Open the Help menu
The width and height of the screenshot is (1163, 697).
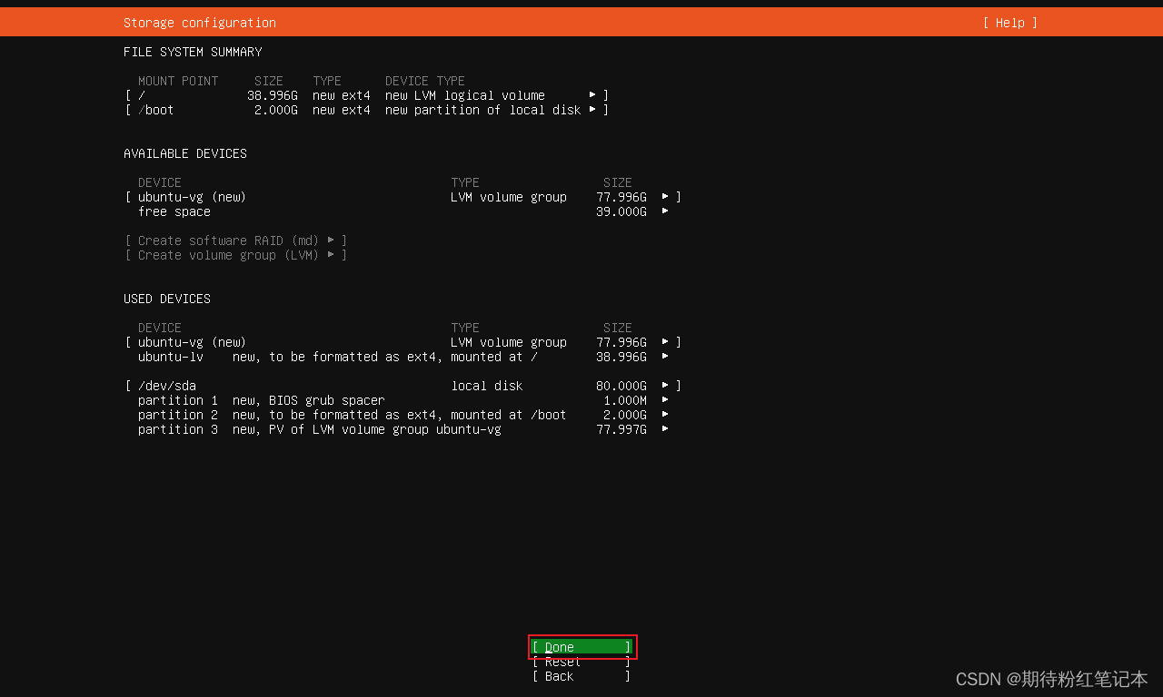[x=1009, y=23]
